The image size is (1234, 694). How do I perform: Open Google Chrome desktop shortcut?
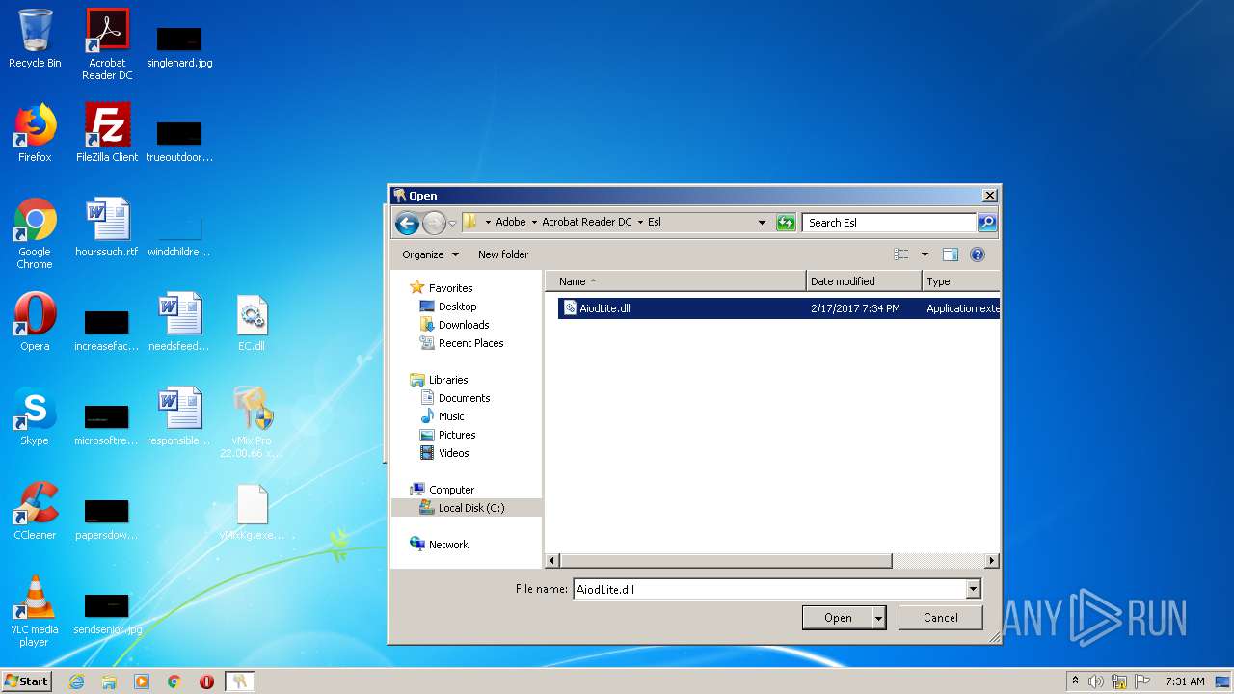35,233
